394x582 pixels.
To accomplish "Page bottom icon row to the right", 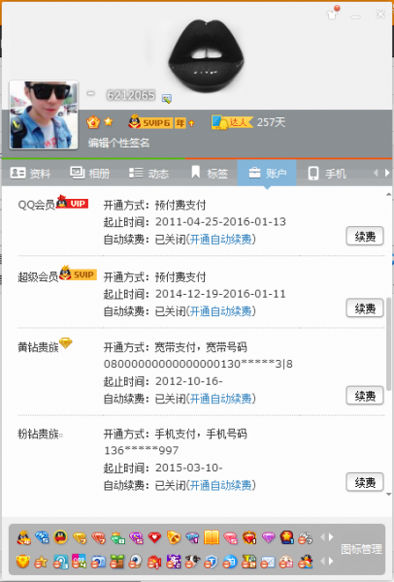I will coord(331,561).
